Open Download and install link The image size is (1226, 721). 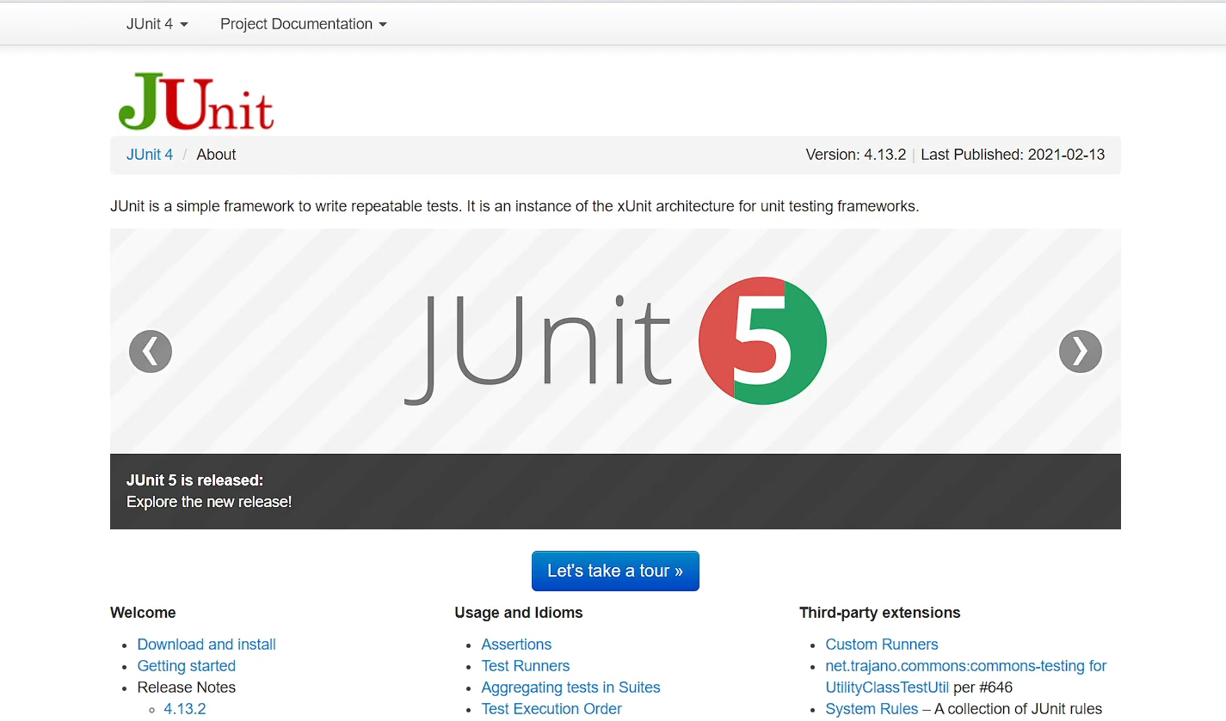click(x=206, y=645)
